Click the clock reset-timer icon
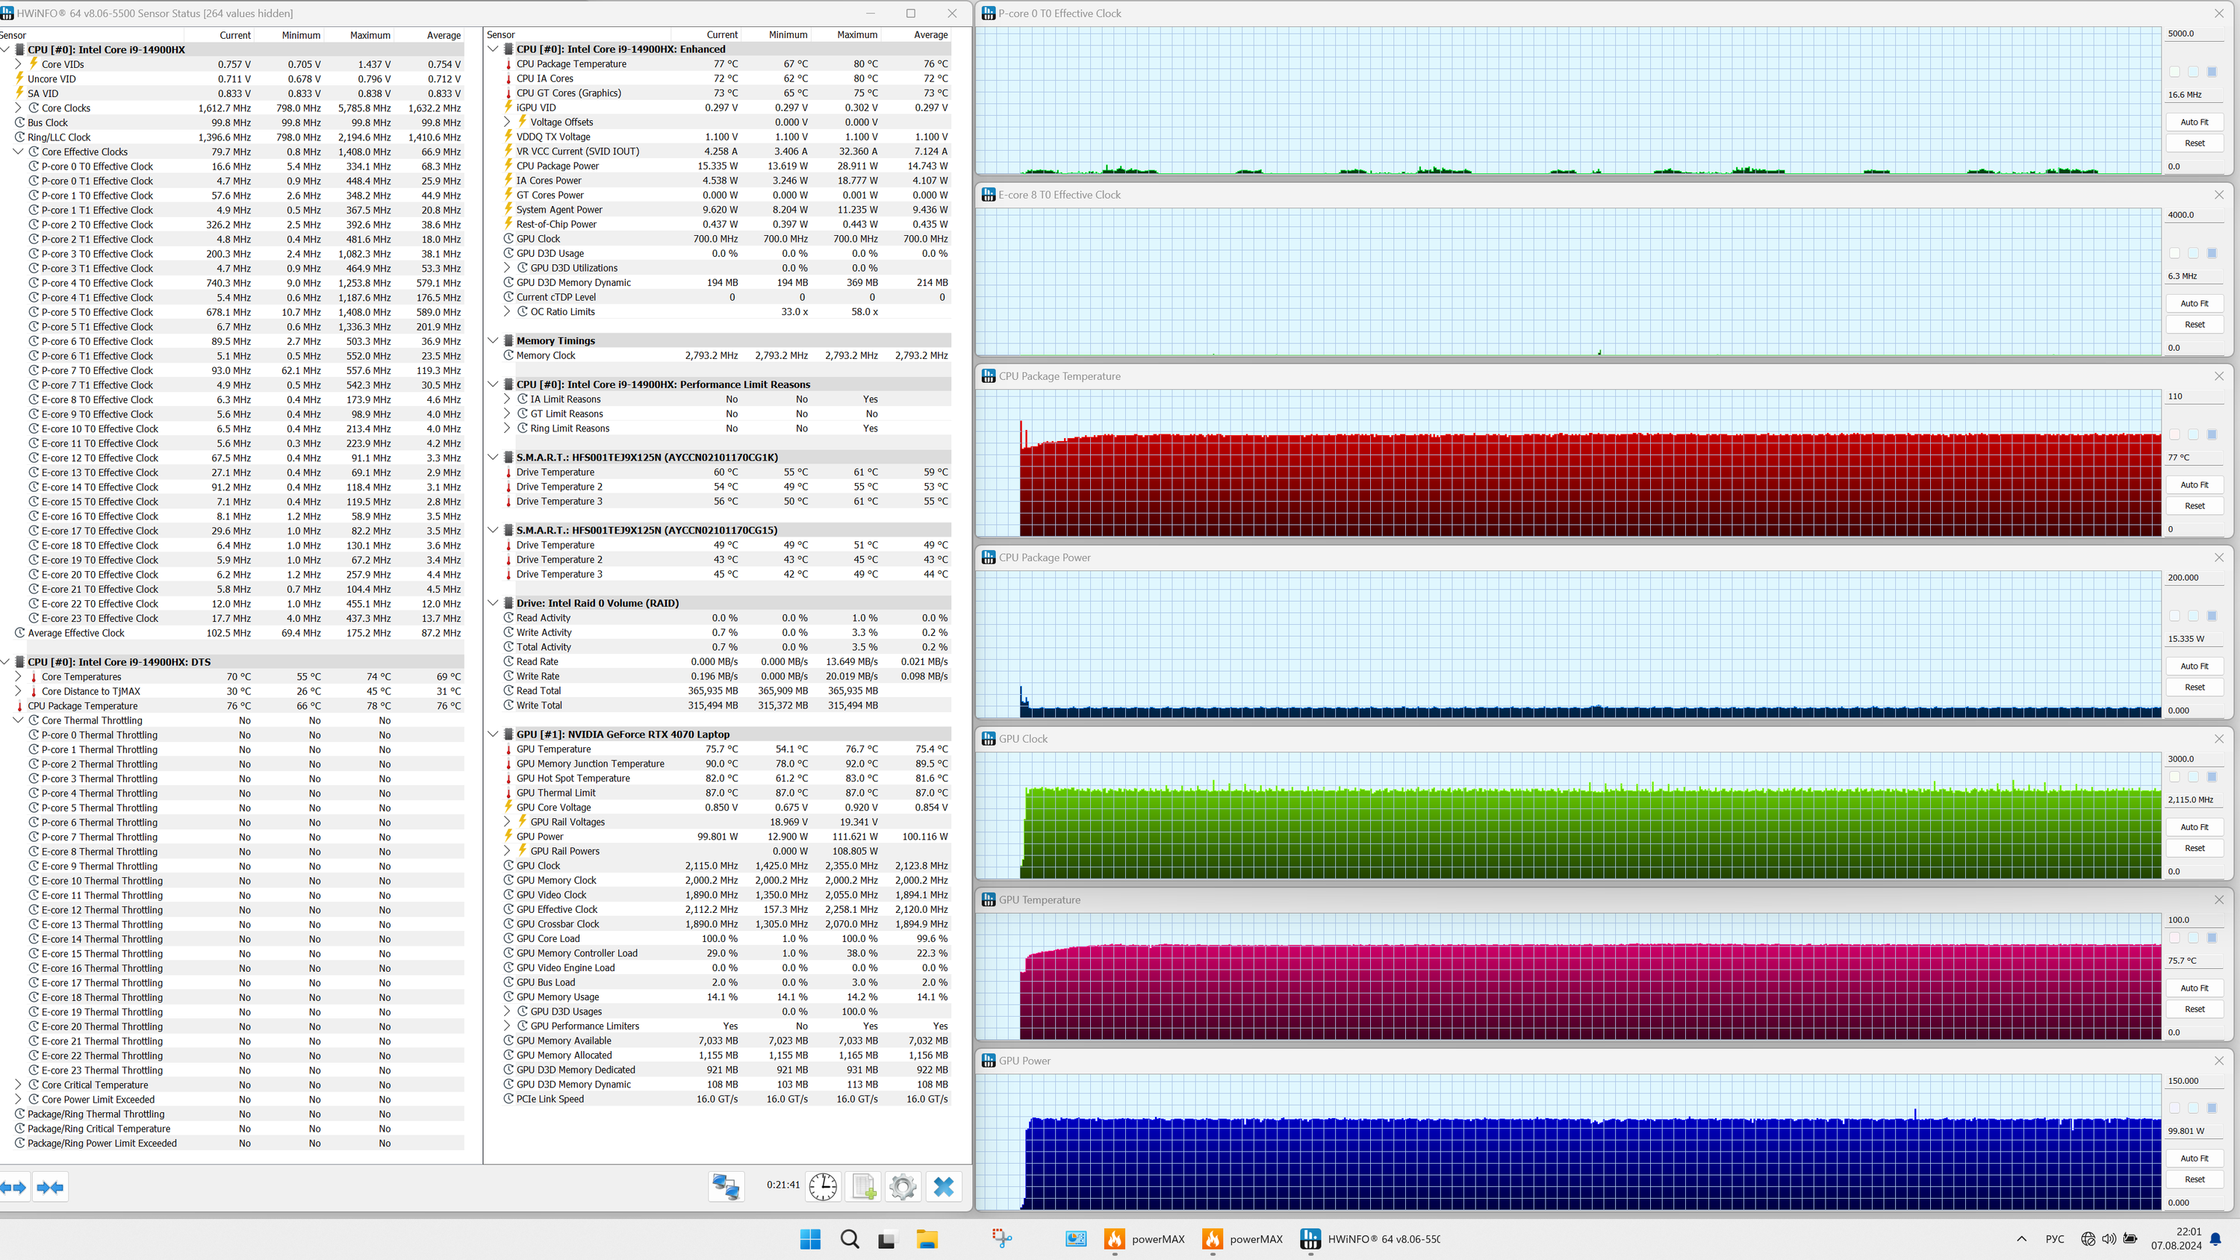Image resolution: width=2240 pixels, height=1260 pixels. point(823,1186)
